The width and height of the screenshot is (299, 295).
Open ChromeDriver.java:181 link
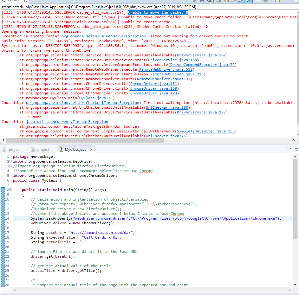click(x=153, y=84)
